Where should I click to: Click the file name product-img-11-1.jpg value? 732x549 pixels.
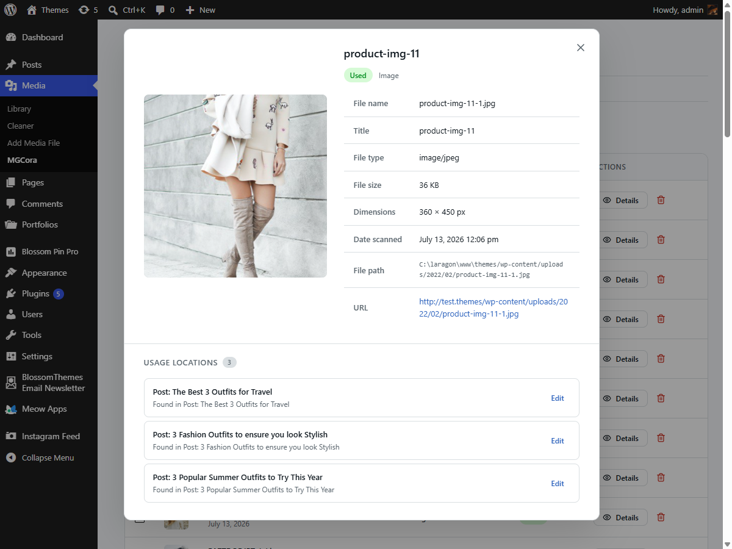coord(457,103)
